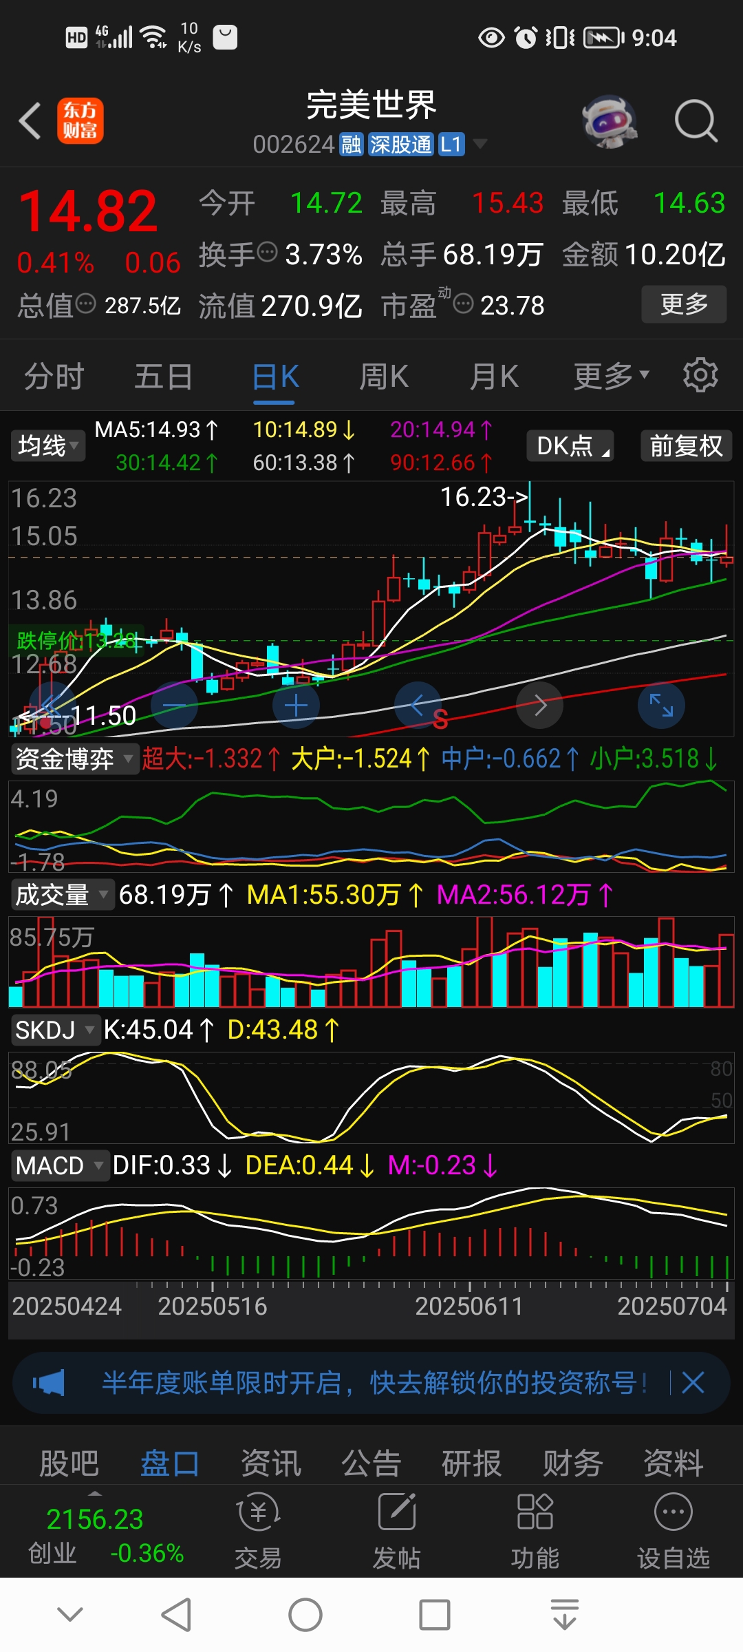Switch to 月K chart tab
The width and height of the screenshot is (743, 1652).
click(x=494, y=377)
